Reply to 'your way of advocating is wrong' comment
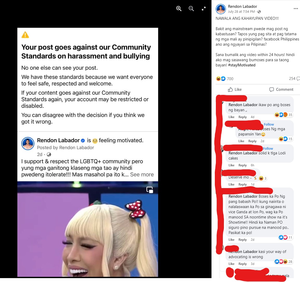The height and width of the screenshot is (282, 300). click(243, 264)
